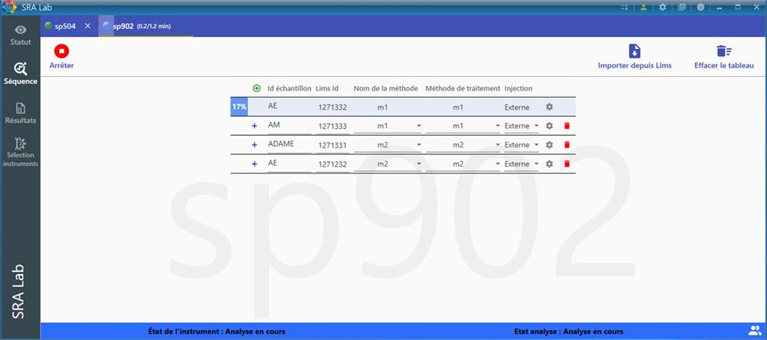Image resolution: width=767 pixels, height=340 pixels.
Task: Click the Importer depuis Lims icon
Action: [634, 51]
